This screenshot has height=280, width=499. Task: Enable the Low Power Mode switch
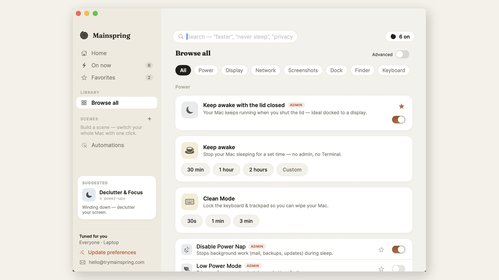[398, 268]
